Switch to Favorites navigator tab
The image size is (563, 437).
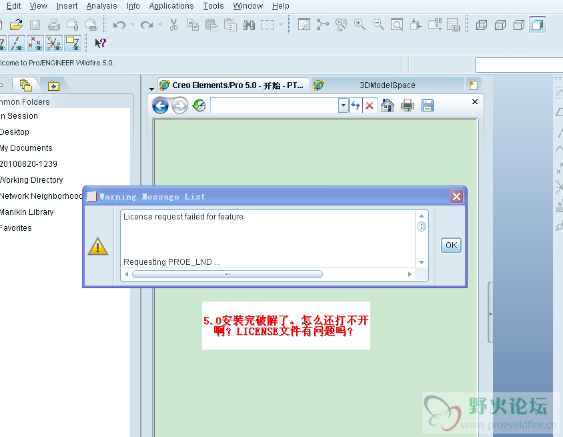pos(53,85)
